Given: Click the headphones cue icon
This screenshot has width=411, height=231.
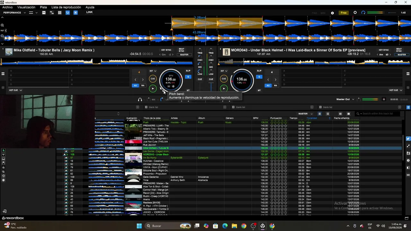Looking at the screenshot, I should click(140, 99).
